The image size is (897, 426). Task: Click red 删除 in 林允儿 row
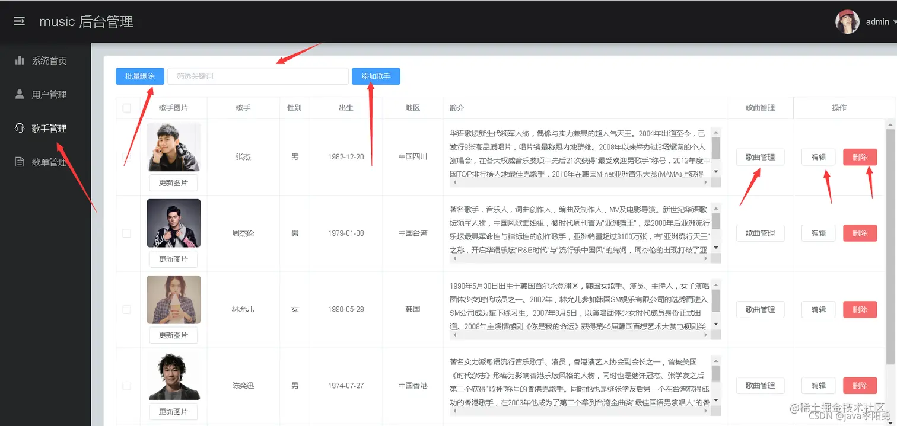[860, 309]
